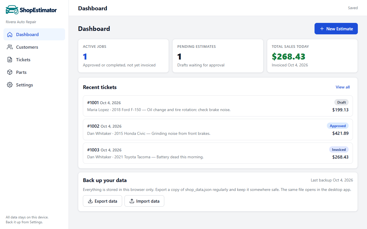Screen dimensions: 367x229
Task: Click the Import data button
Action: (x=144, y=201)
